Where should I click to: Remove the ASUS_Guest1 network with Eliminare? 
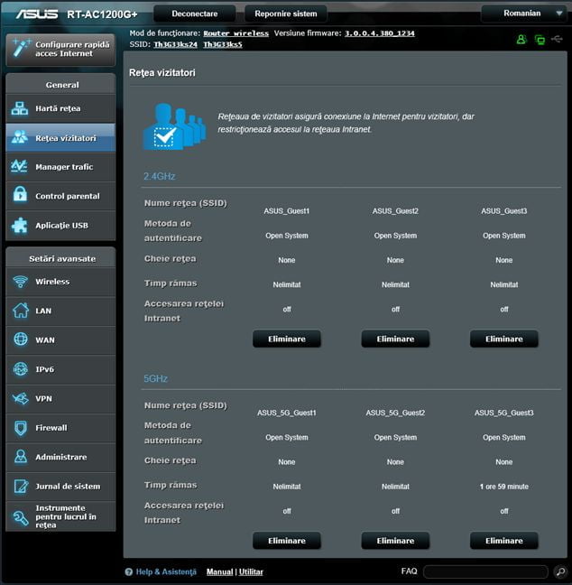[286, 339]
